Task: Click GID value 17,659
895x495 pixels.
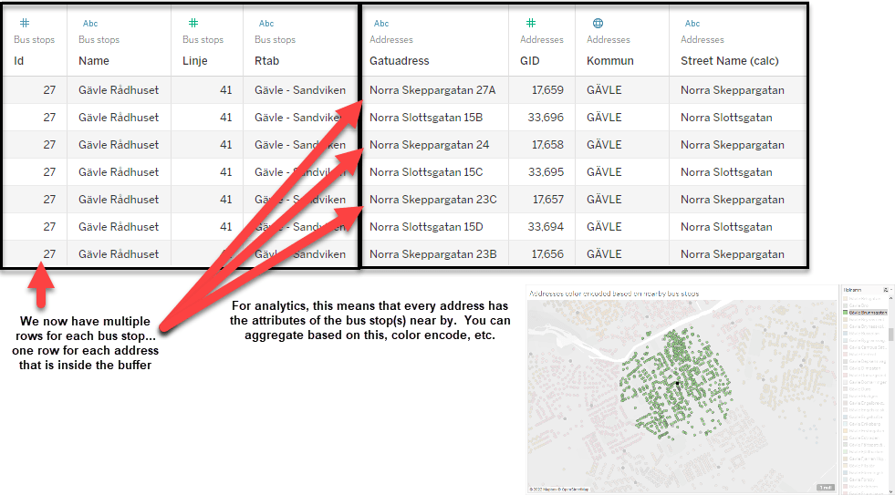Action: coord(547,90)
